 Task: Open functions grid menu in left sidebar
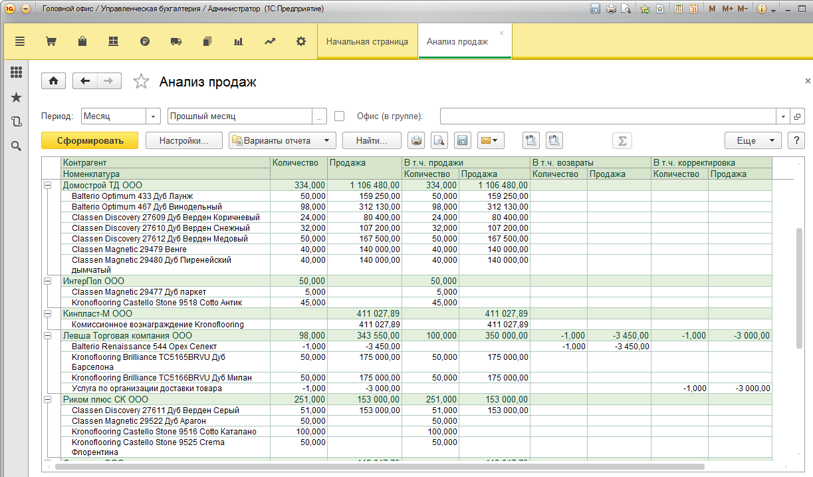coord(17,73)
